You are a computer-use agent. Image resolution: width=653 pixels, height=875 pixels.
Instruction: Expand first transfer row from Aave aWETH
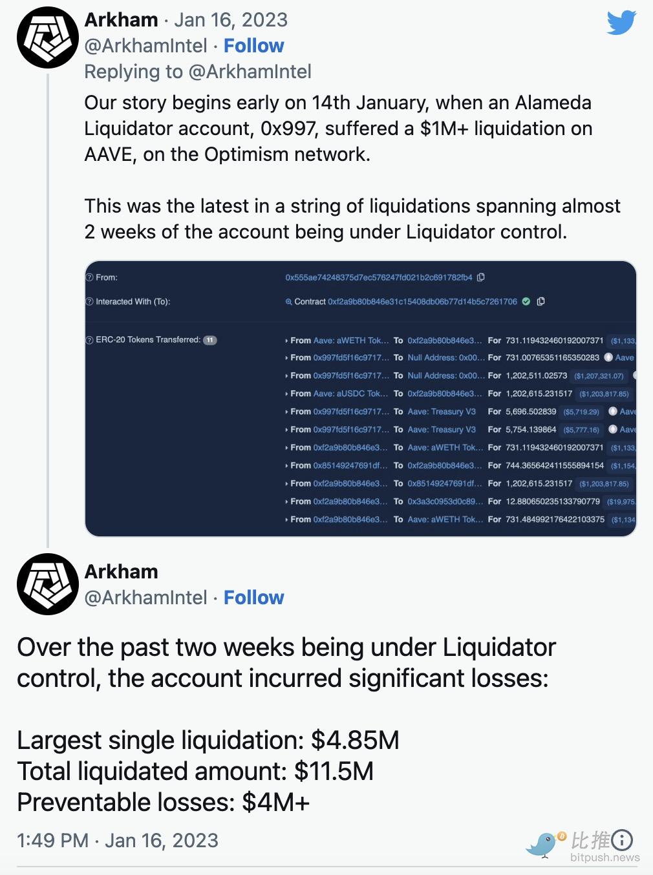(x=287, y=341)
